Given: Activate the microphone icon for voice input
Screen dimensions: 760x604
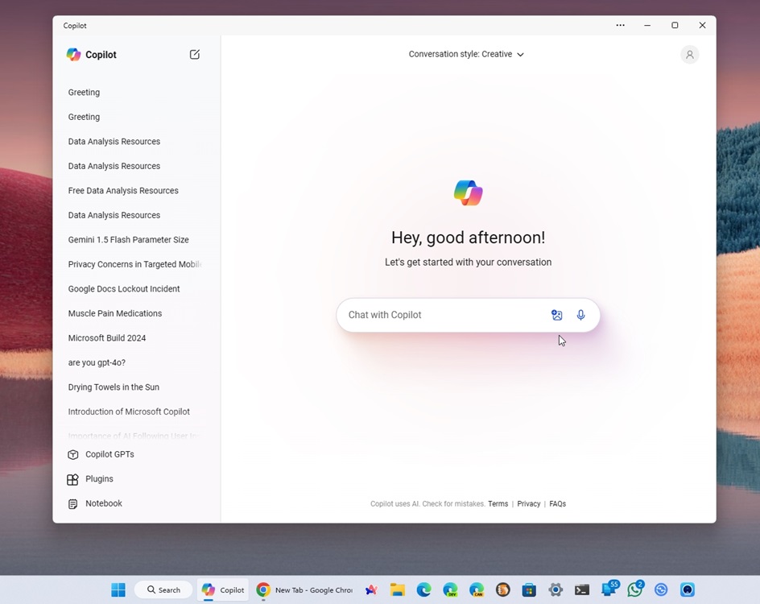Looking at the screenshot, I should [580, 315].
